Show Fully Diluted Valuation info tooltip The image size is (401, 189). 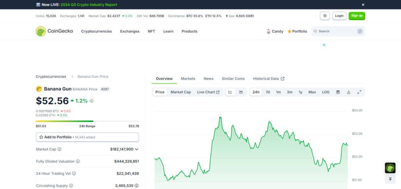pyautogui.click(x=78, y=161)
